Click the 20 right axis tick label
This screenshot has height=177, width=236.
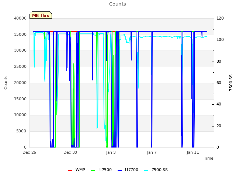coord(219,126)
